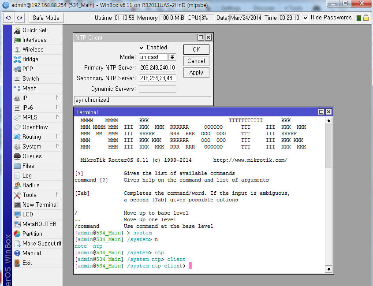Screen dimensions: 373x286
Task: Open the New Terminal menu item
Action: click(40, 205)
